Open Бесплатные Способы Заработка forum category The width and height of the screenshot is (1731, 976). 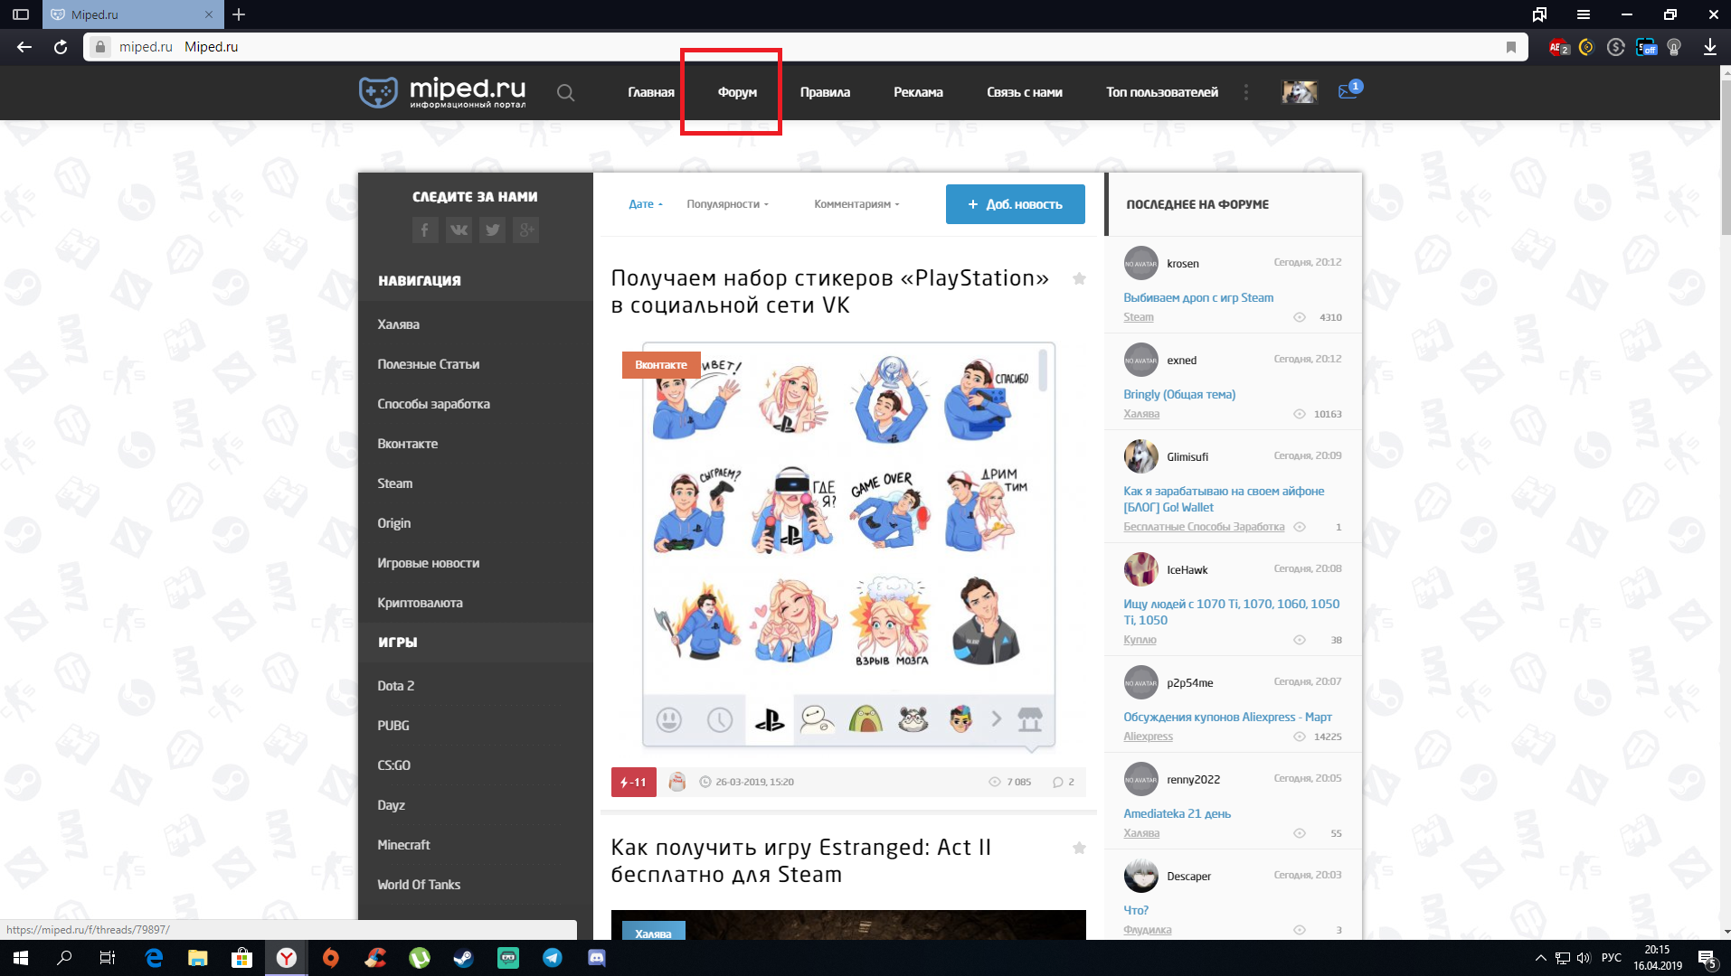pos(1204,527)
